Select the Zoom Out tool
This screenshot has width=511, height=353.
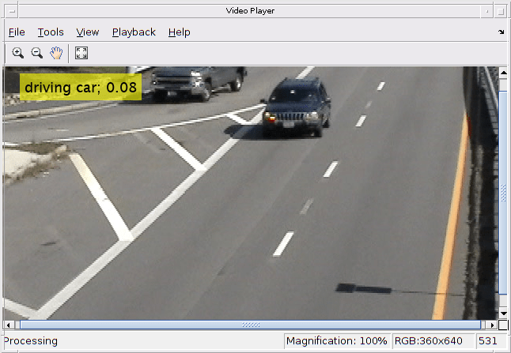(36, 53)
